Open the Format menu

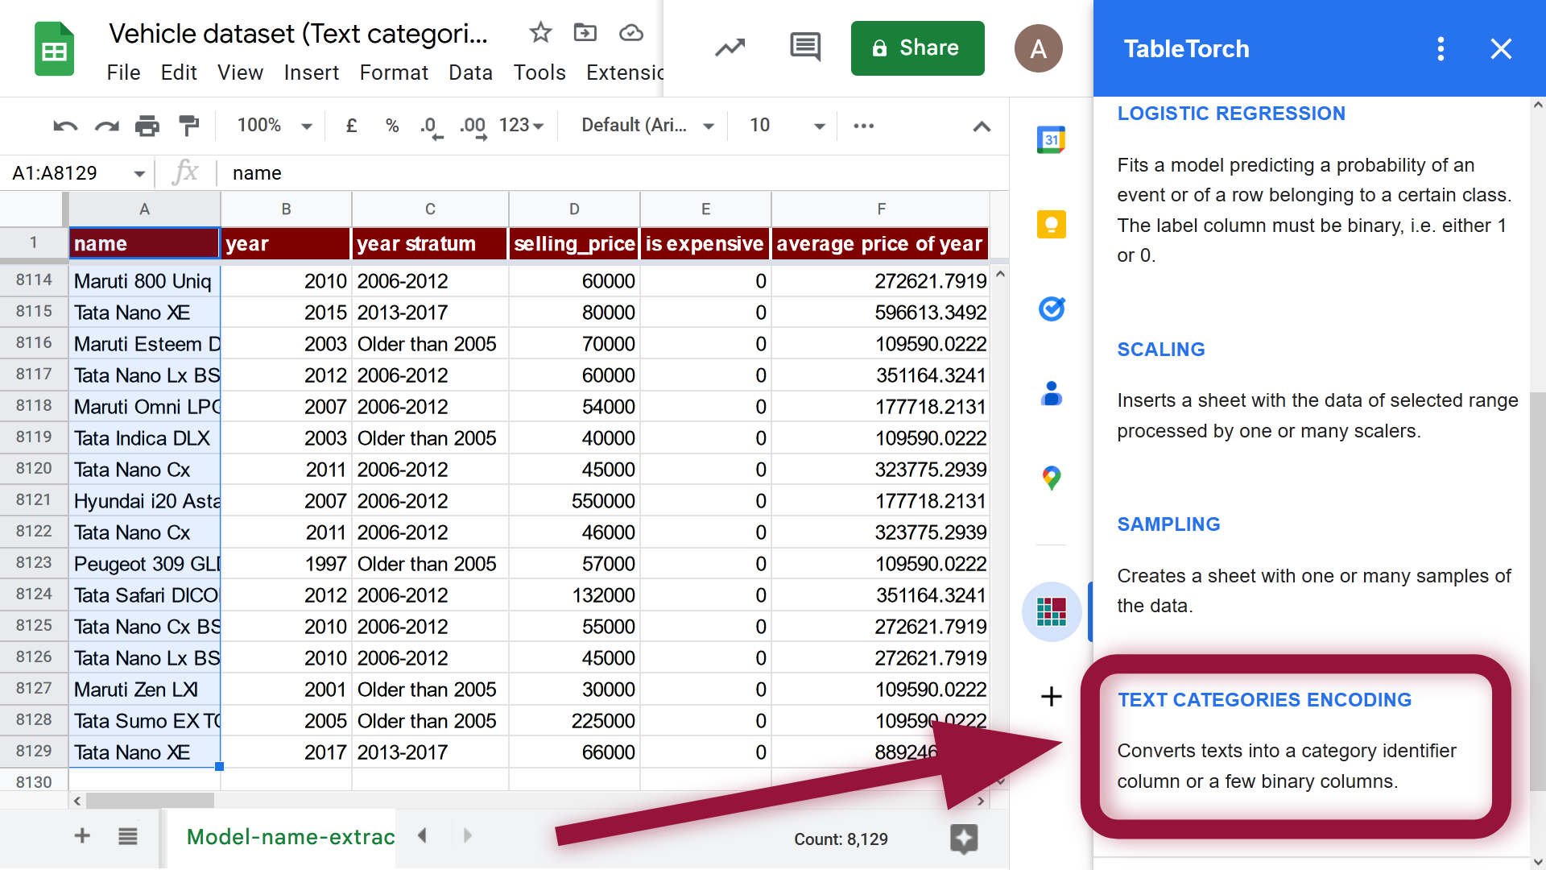tap(394, 73)
